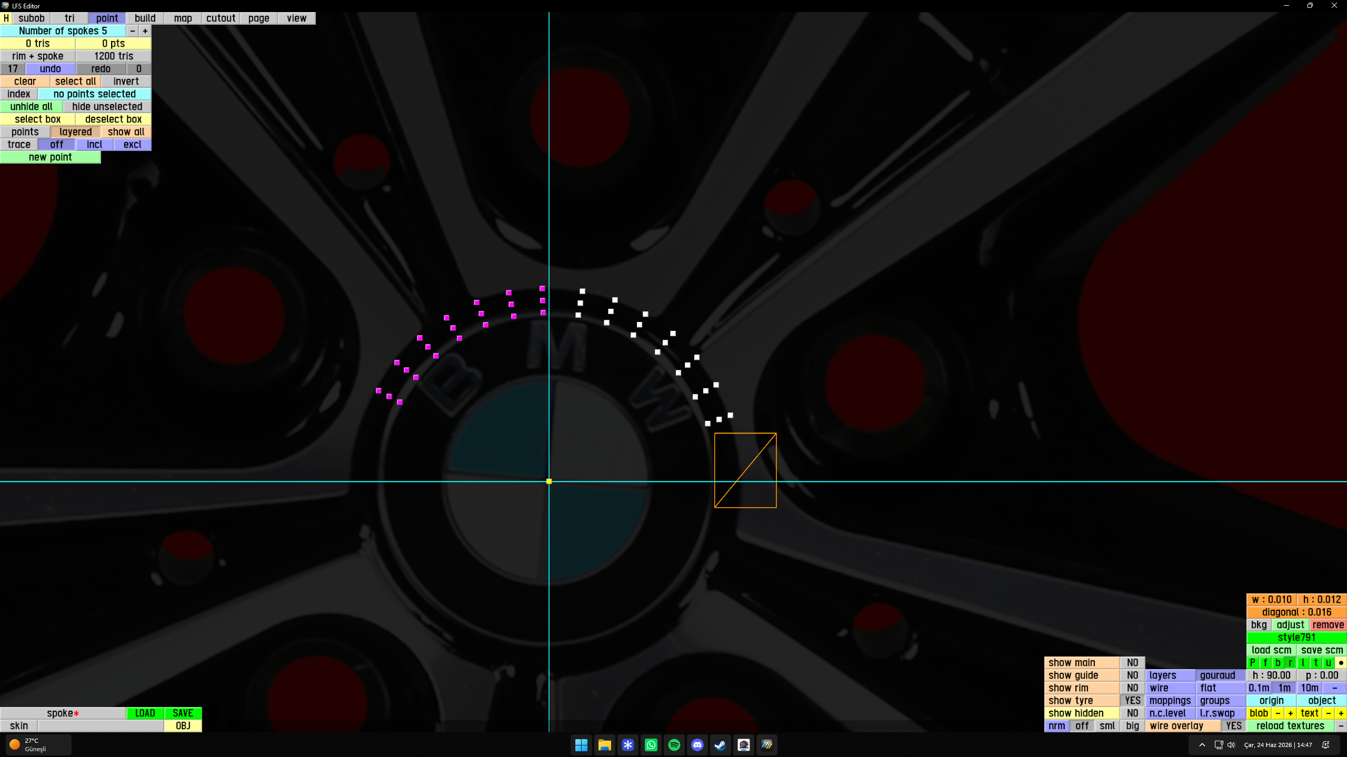Viewport: 1347px width, 757px height.
Task: Enable show all points display
Action: click(x=126, y=132)
